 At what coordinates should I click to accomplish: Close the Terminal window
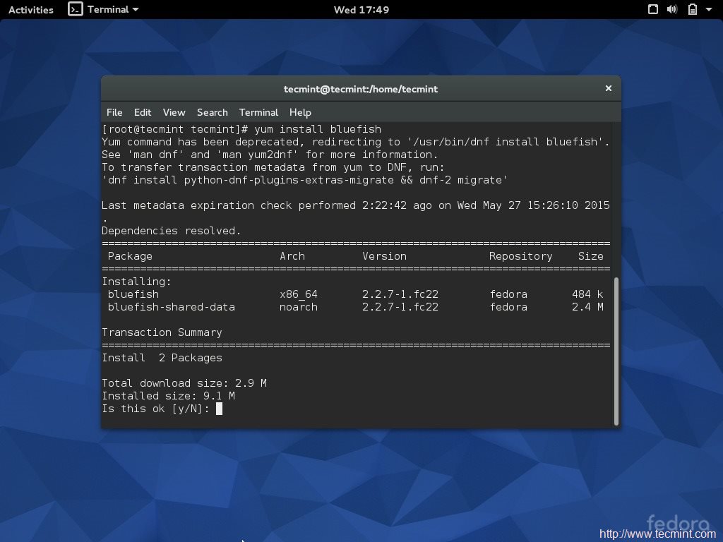(608, 88)
